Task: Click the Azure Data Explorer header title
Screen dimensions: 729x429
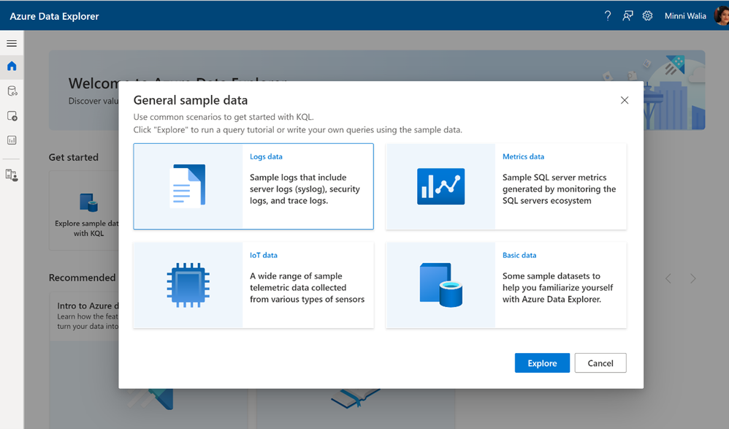Action: coord(54,16)
